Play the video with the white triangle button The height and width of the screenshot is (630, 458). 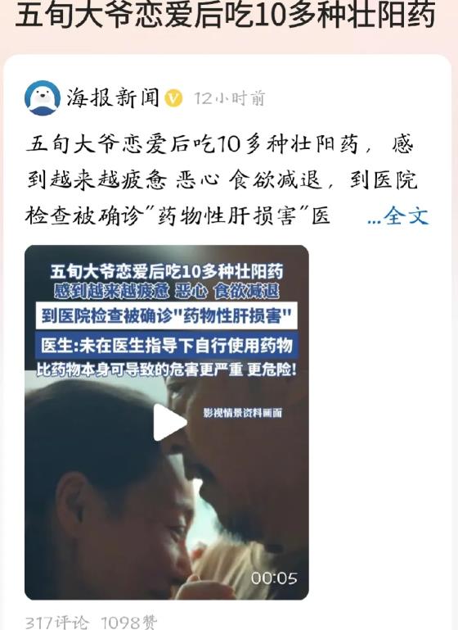click(x=170, y=422)
